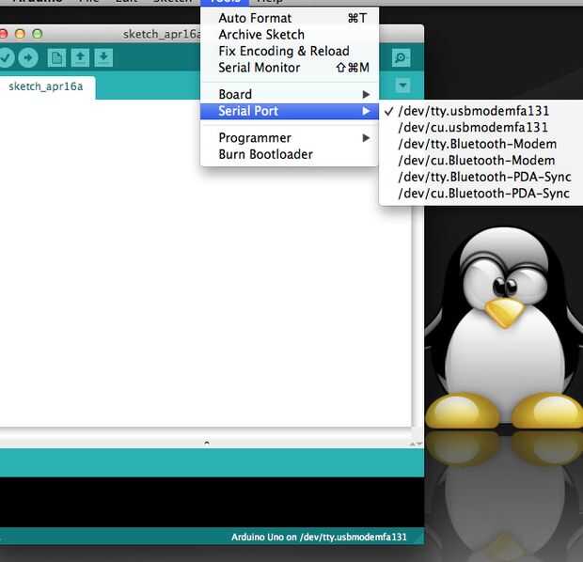The image size is (583, 562).
Task: Click the console divider collapse arrow
Action: coord(207,443)
